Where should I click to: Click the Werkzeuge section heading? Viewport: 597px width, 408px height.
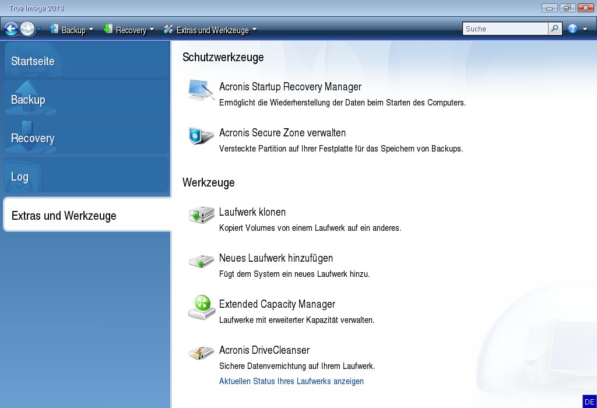point(208,182)
